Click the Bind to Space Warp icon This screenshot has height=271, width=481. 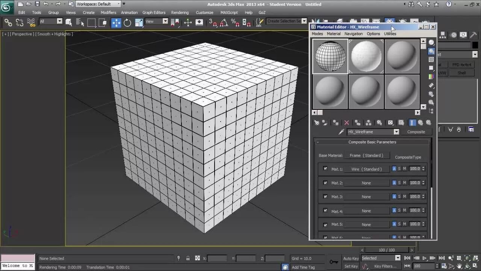[31, 23]
